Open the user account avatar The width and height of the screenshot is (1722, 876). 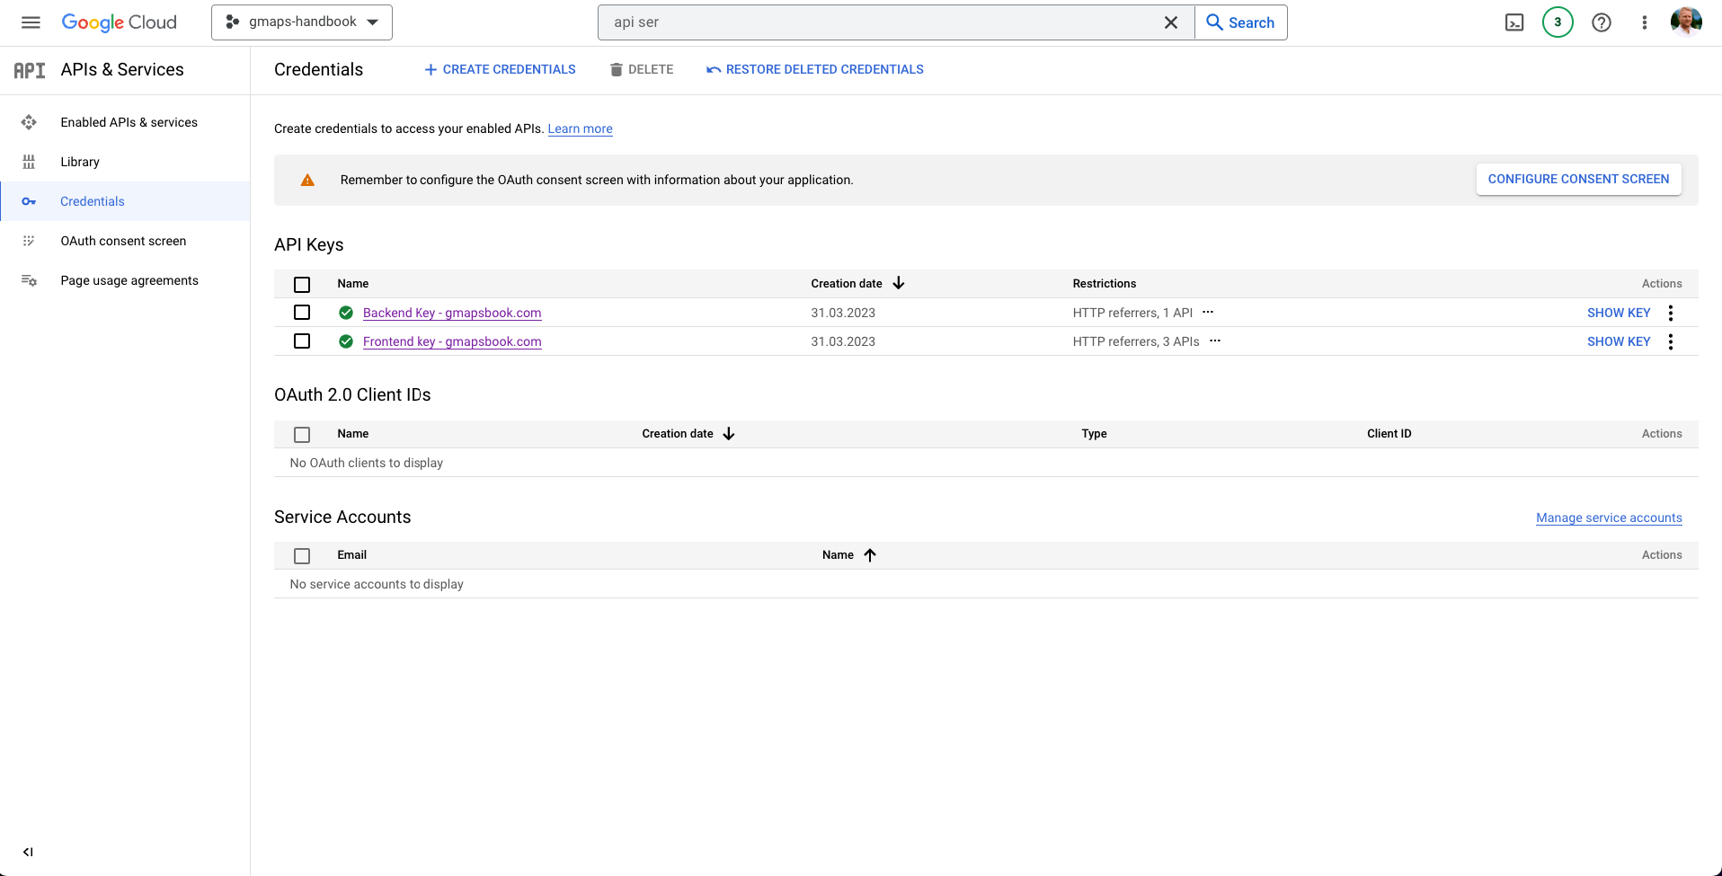[x=1686, y=22]
